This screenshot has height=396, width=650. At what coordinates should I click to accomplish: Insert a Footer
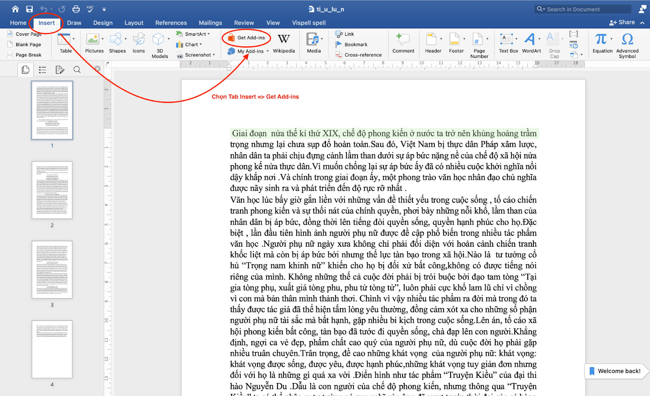click(456, 43)
